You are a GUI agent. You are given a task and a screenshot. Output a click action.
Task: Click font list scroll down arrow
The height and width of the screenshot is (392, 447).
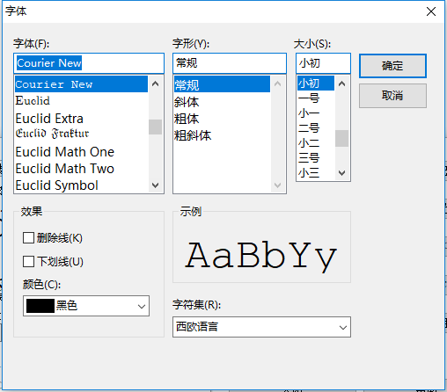pyautogui.click(x=156, y=185)
